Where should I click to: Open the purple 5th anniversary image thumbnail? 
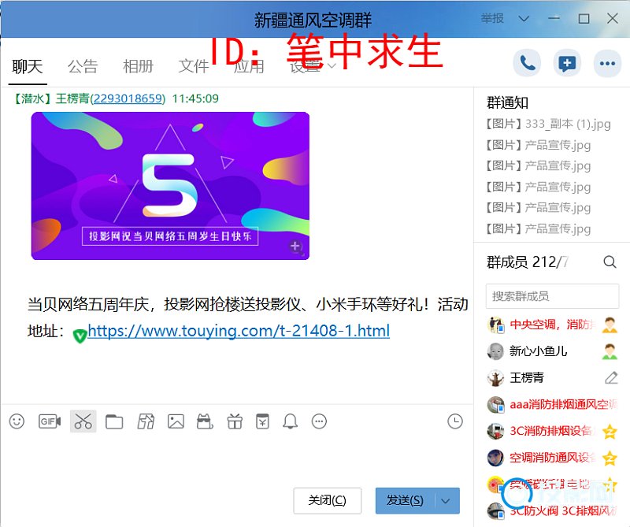click(170, 186)
